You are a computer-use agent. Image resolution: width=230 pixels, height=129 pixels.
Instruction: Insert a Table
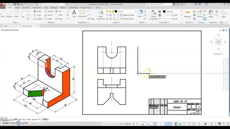tap(91, 19)
